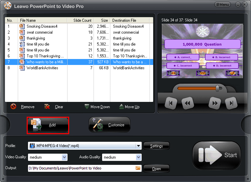Jump to last slide in preview
The width and height of the screenshot is (251, 182).
point(231,103)
